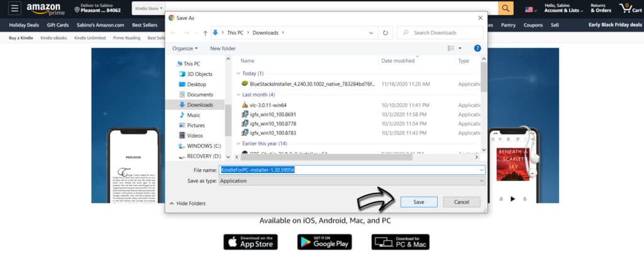Viewport: 644px width, 276px height.
Task: Change the file view layout icon
Action: 451,48
